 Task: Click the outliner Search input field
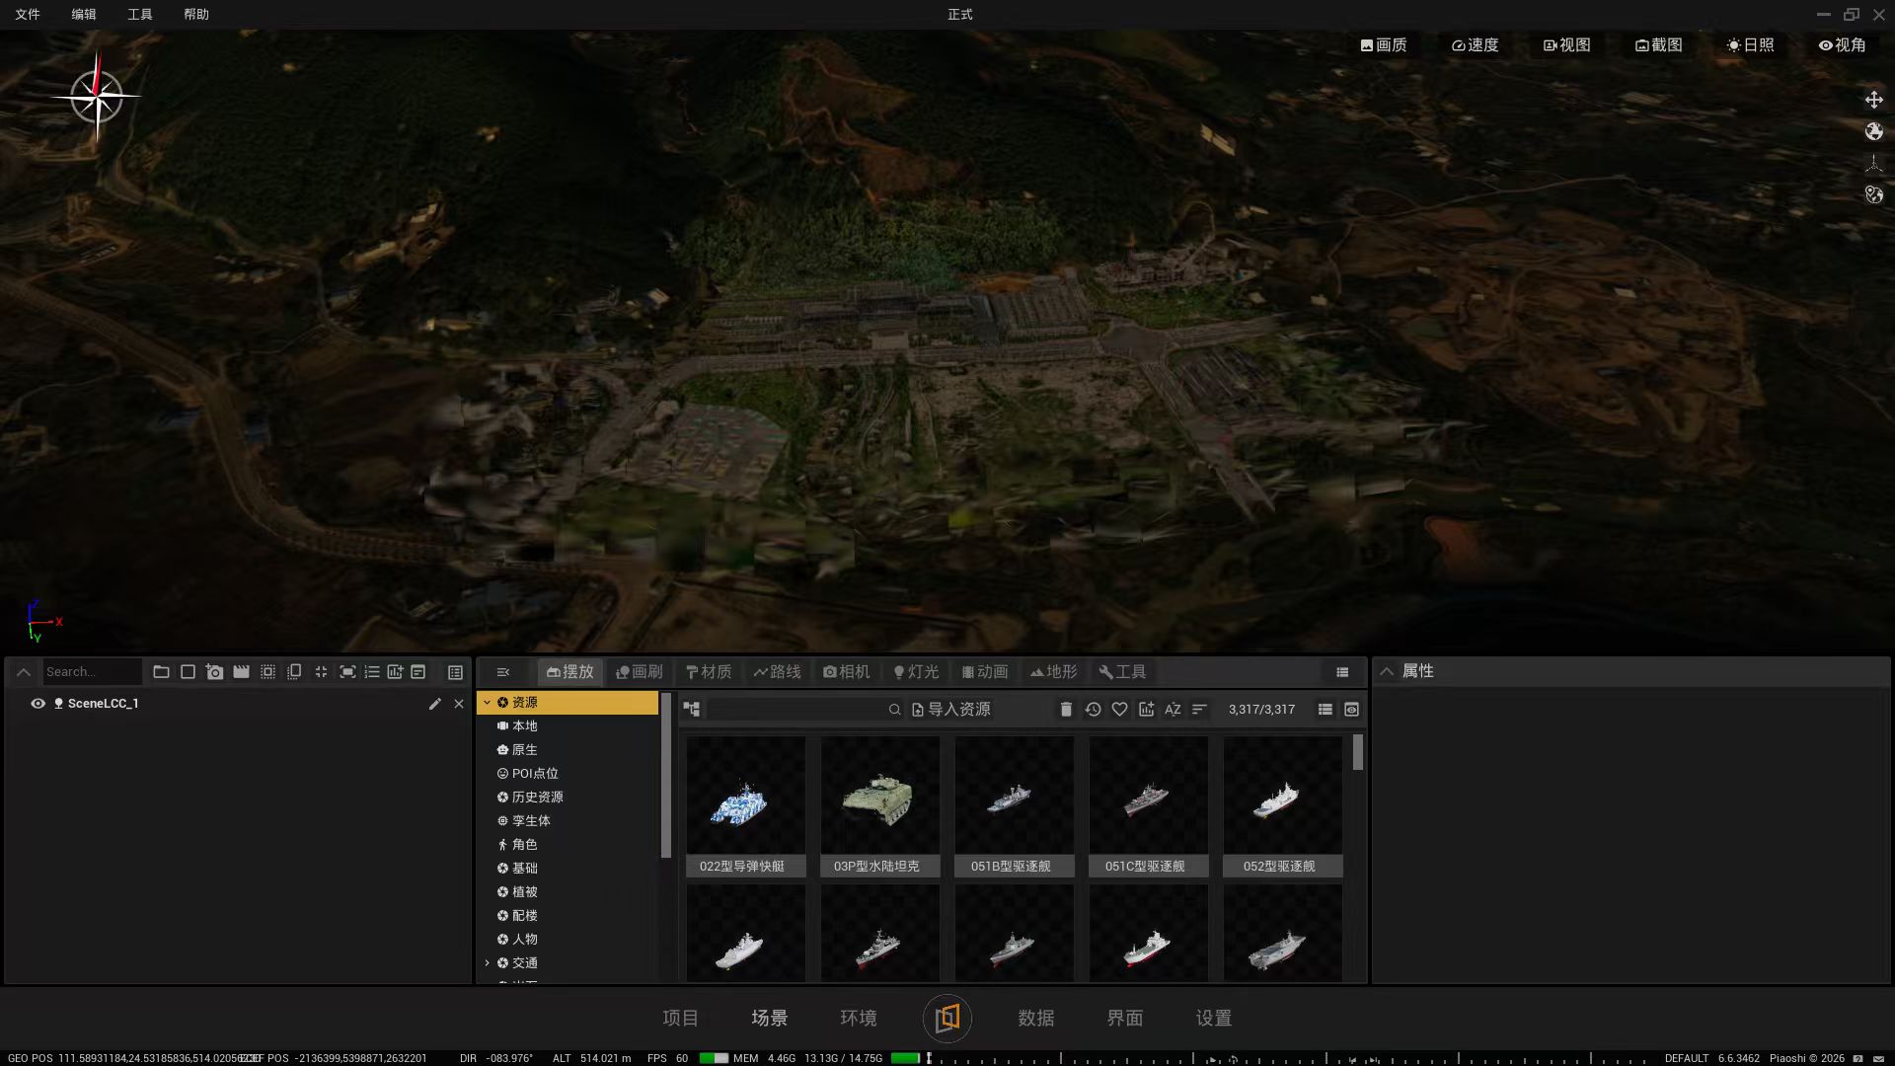tap(92, 672)
